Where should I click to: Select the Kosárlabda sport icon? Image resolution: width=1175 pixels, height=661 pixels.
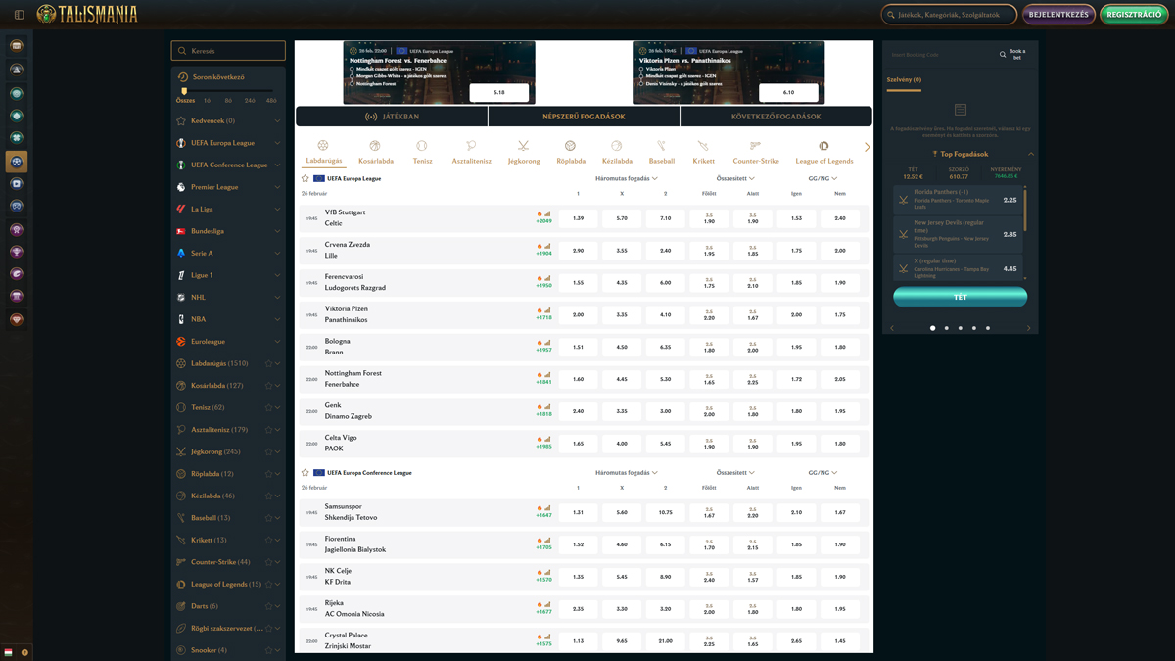point(375,146)
